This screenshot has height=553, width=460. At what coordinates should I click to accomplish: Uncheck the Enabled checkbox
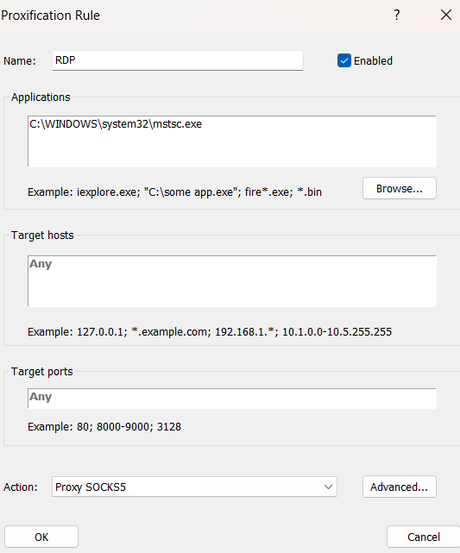pos(344,60)
